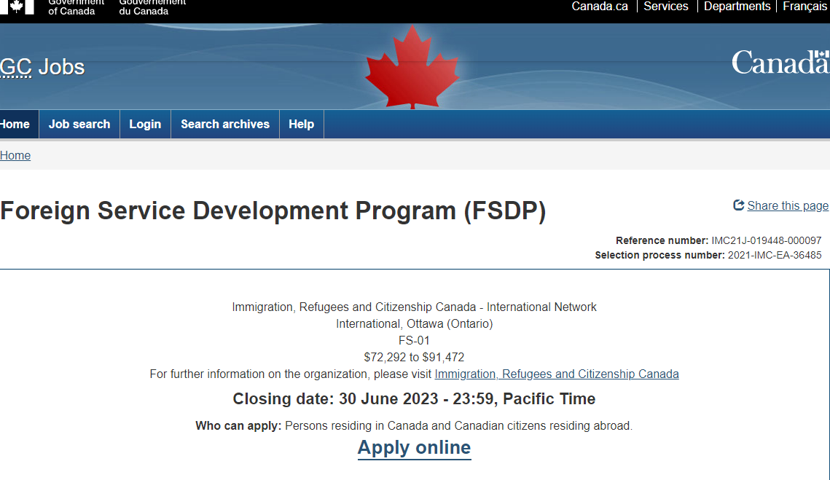
Task: Open the Help menu item
Action: 301,124
